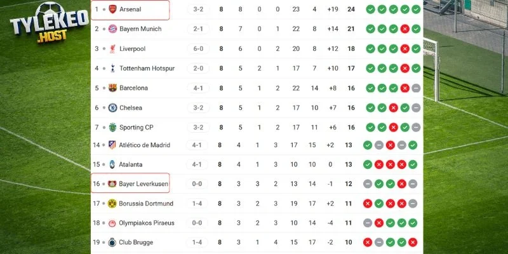Click the Borussia Dortmund logo
This screenshot has width=508, height=254.
[112, 203]
